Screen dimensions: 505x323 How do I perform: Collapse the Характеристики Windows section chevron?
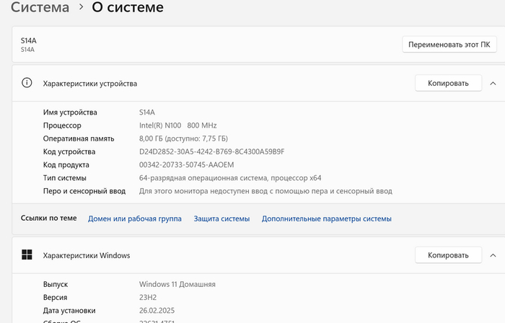(493, 255)
